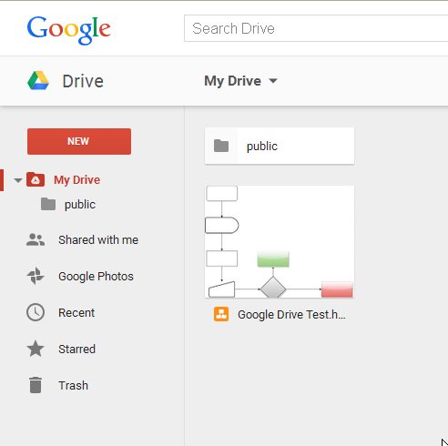Select public folder under My Drive tree
Image resolution: width=448 pixels, height=446 pixels.
tap(80, 205)
